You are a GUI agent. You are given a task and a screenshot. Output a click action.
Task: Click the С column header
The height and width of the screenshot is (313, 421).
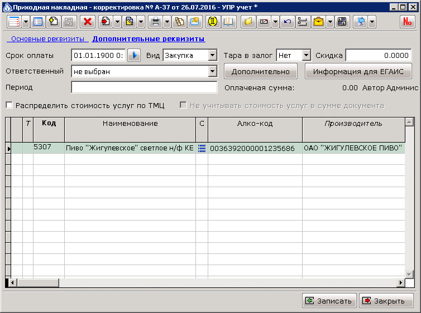point(202,130)
